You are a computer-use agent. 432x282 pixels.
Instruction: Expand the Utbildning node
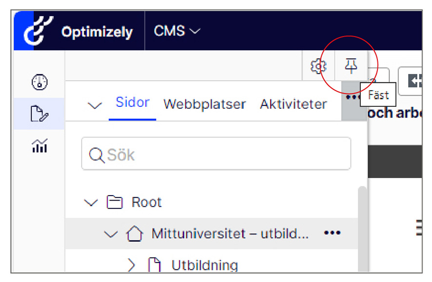pyautogui.click(x=132, y=265)
